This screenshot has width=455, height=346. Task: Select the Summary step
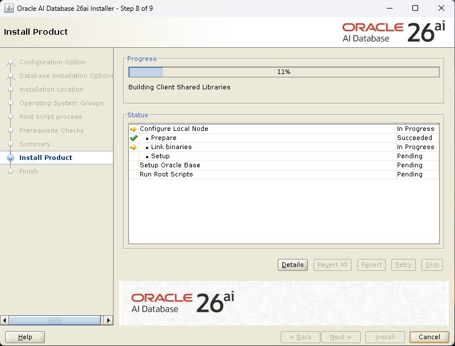point(35,144)
